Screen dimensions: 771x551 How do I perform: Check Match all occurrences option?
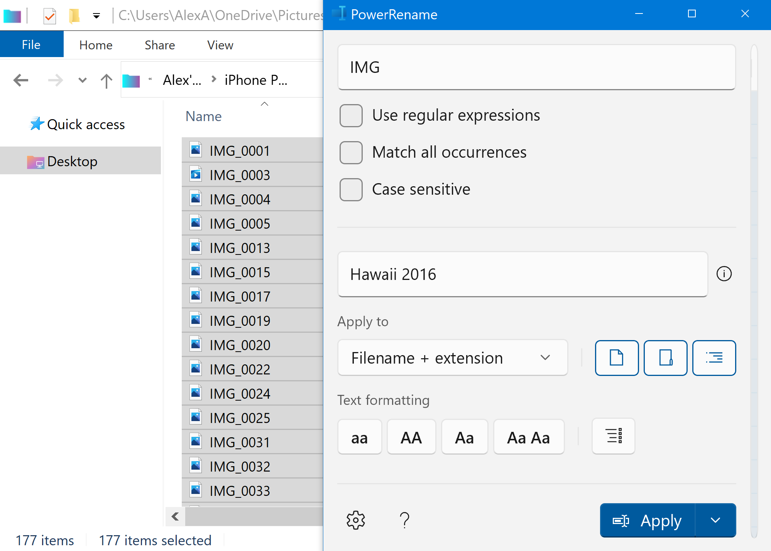pyautogui.click(x=351, y=152)
